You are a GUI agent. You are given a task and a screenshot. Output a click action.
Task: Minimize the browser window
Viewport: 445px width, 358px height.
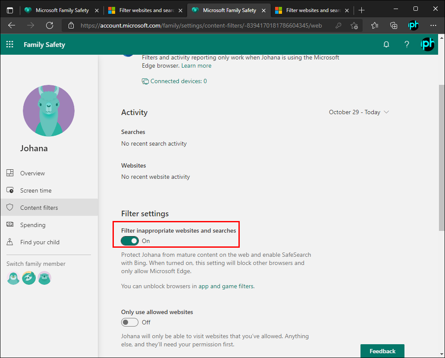pyautogui.click(x=395, y=9)
